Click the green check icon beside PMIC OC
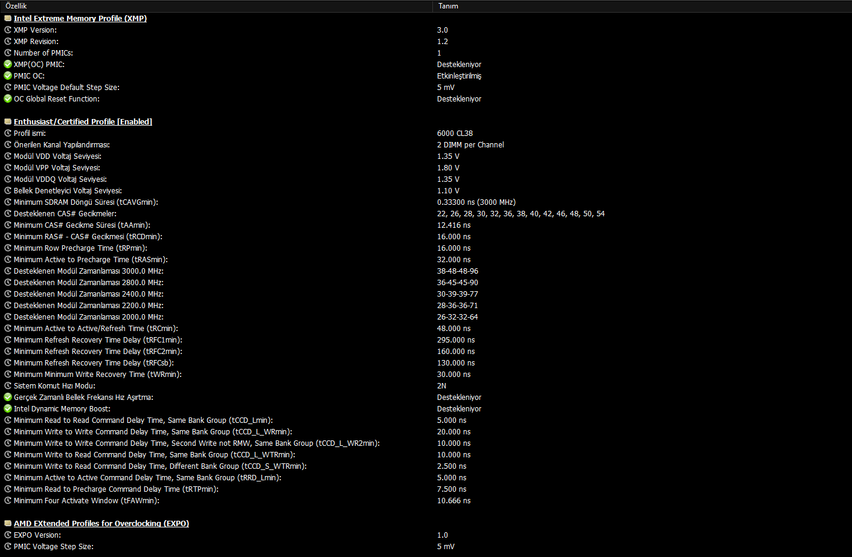Image resolution: width=852 pixels, height=557 pixels. coord(8,76)
